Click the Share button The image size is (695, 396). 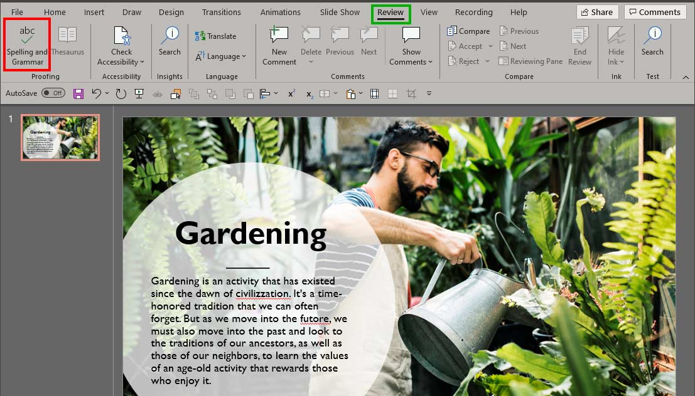(x=597, y=11)
